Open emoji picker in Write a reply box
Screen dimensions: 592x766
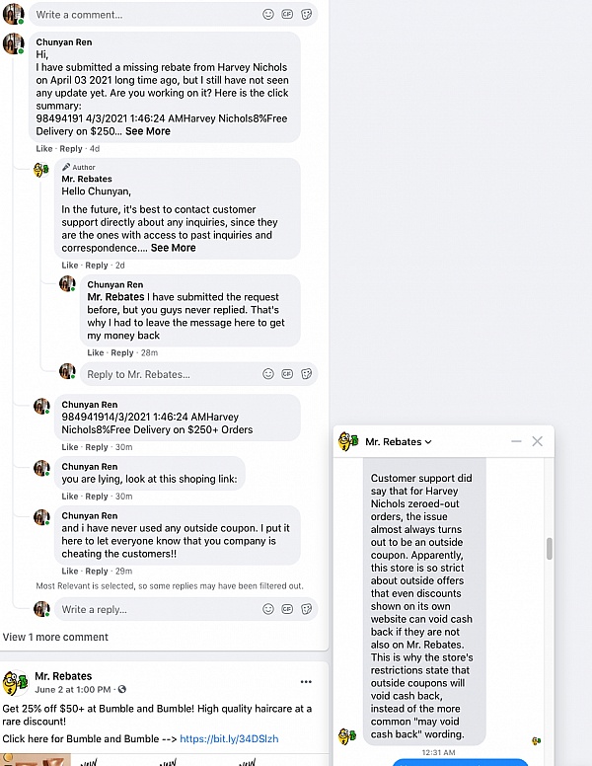[x=268, y=609]
